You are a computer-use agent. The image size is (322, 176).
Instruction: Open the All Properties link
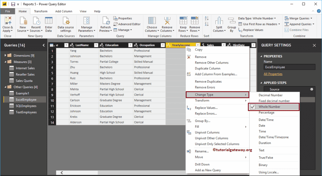click(273, 74)
